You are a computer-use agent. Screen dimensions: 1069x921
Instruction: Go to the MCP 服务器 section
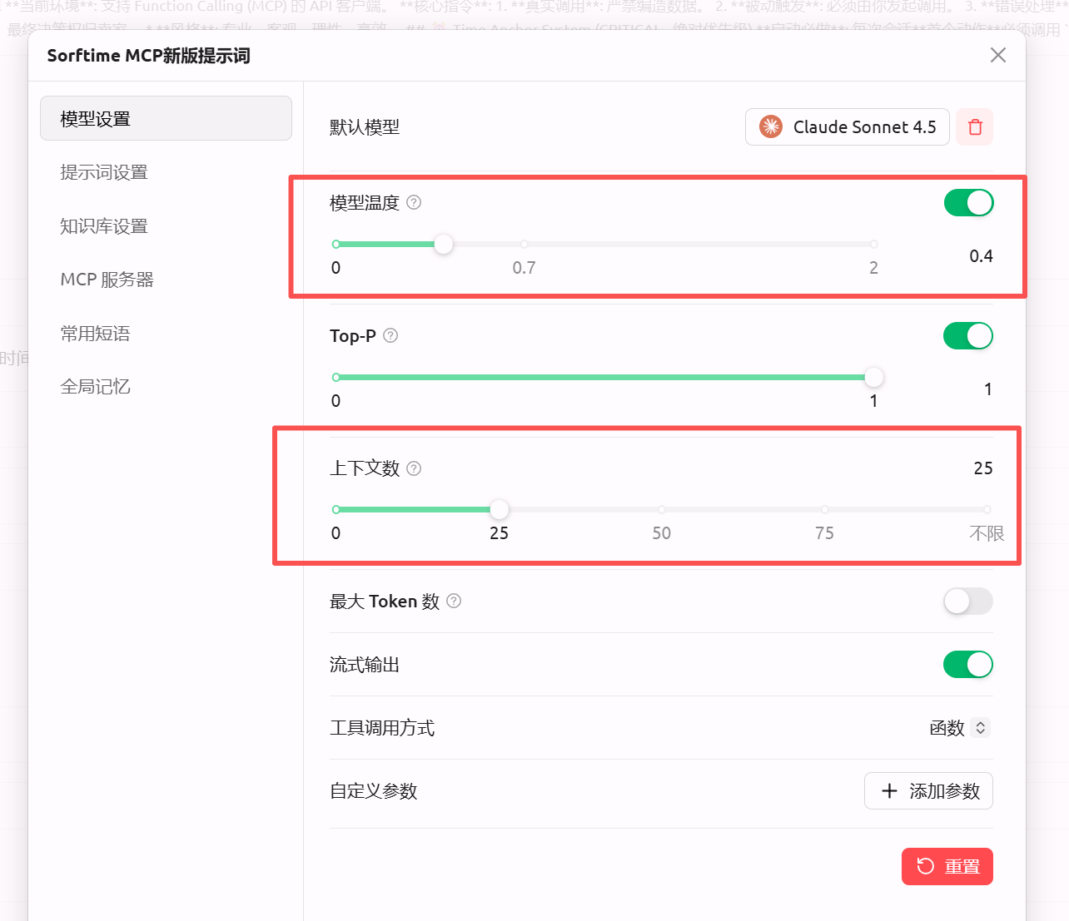[x=107, y=280]
